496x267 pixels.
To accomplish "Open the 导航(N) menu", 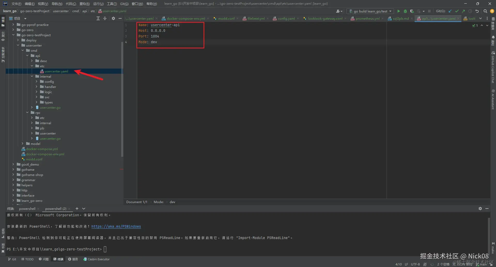I will coord(57,4).
